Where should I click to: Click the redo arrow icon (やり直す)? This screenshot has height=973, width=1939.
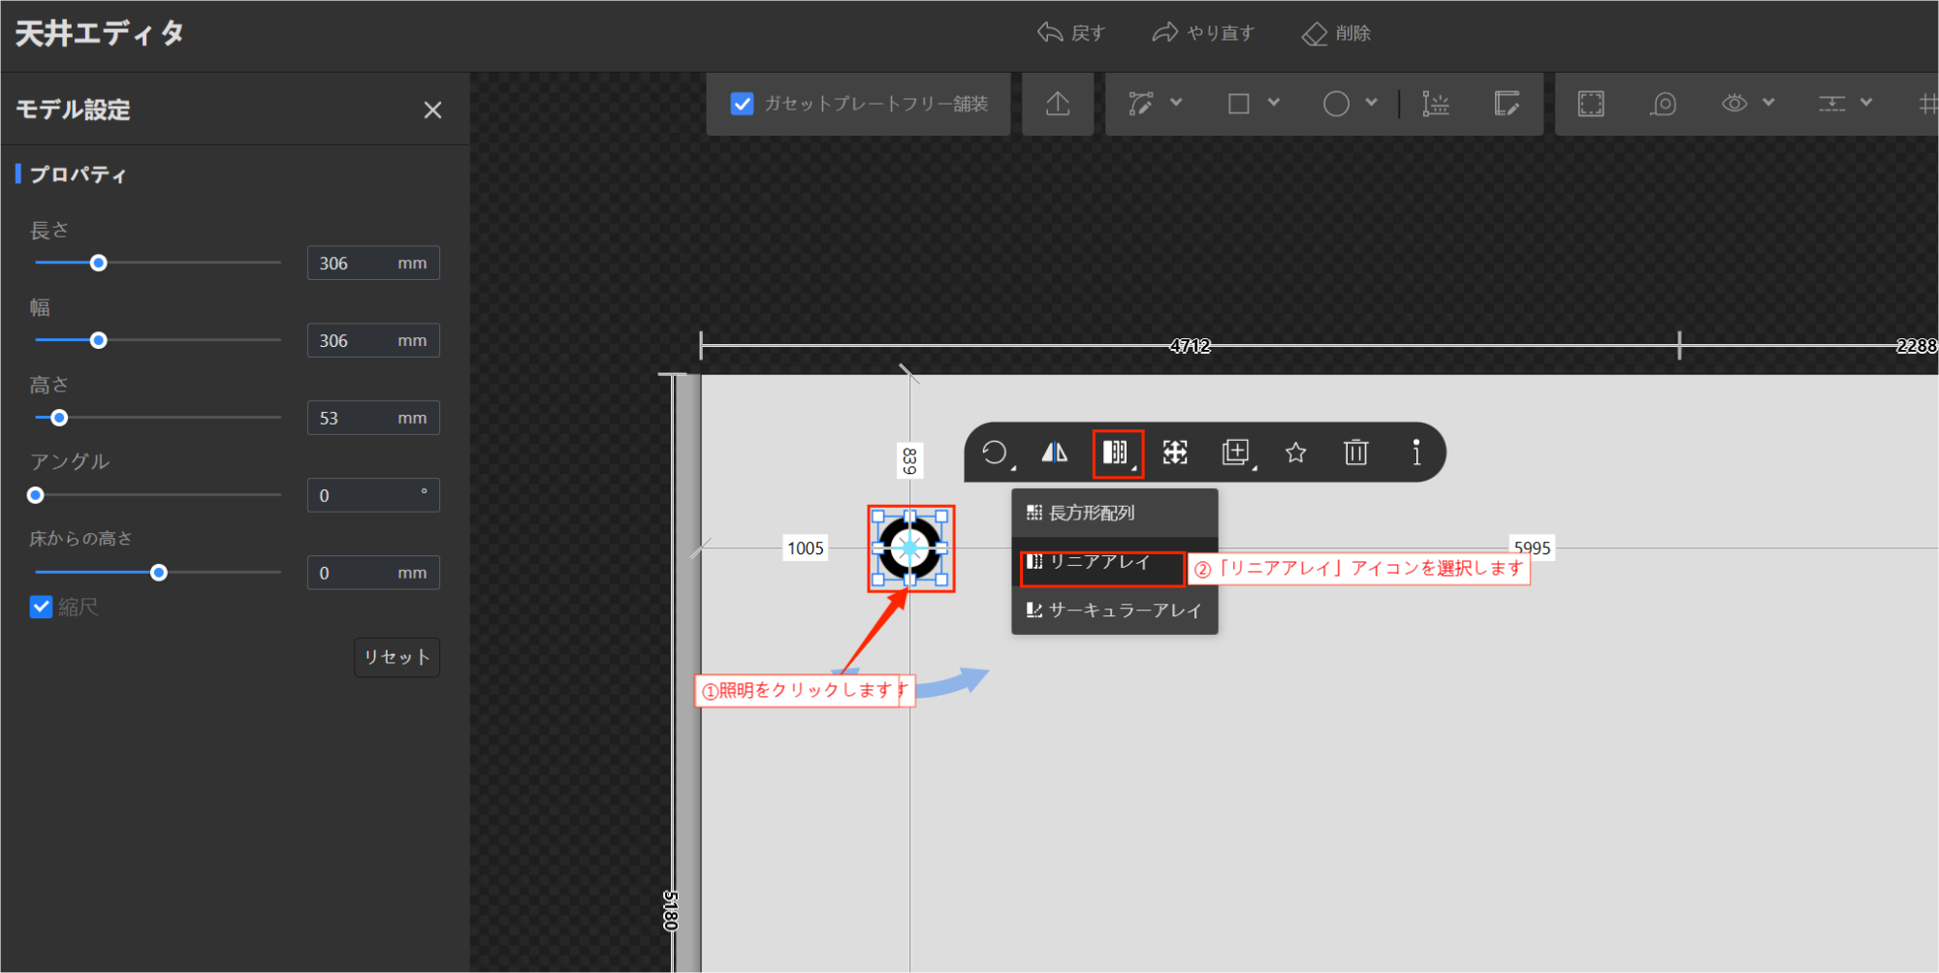[1165, 33]
